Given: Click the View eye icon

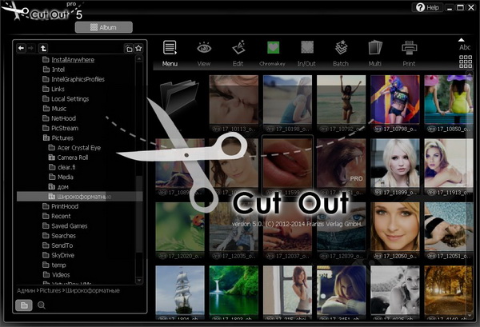Looking at the screenshot, I should 204,50.
